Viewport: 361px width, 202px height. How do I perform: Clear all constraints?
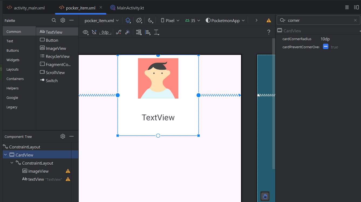[x=119, y=32]
